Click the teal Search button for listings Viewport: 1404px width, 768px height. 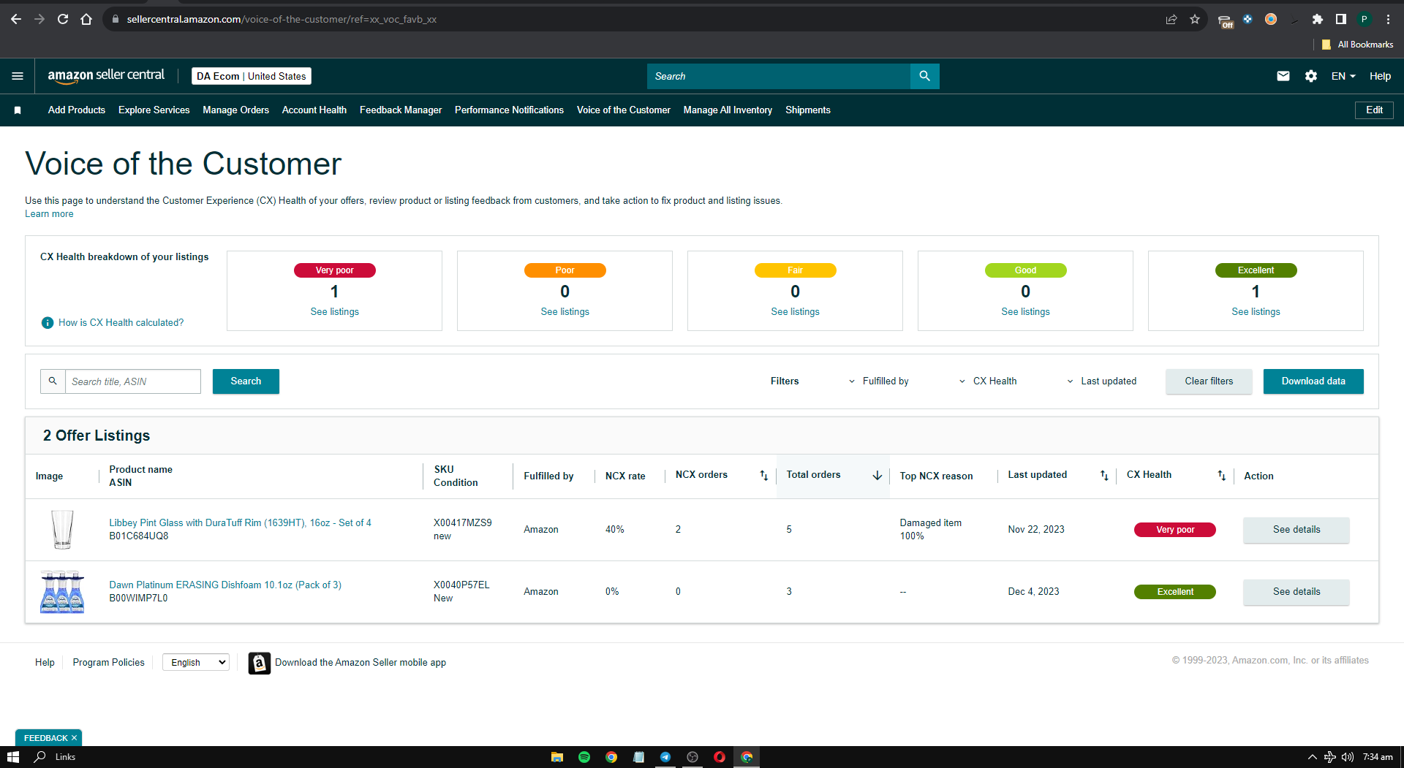click(x=246, y=381)
